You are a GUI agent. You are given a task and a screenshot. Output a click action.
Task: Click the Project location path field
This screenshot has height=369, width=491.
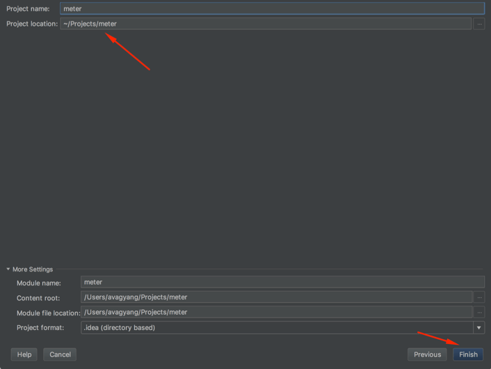click(x=264, y=24)
